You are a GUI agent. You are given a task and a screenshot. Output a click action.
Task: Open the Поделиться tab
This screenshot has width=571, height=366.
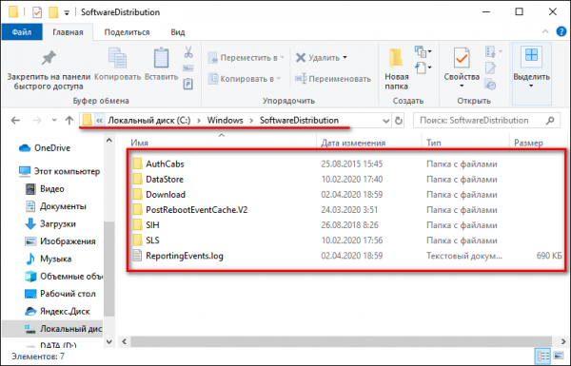(x=127, y=32)
